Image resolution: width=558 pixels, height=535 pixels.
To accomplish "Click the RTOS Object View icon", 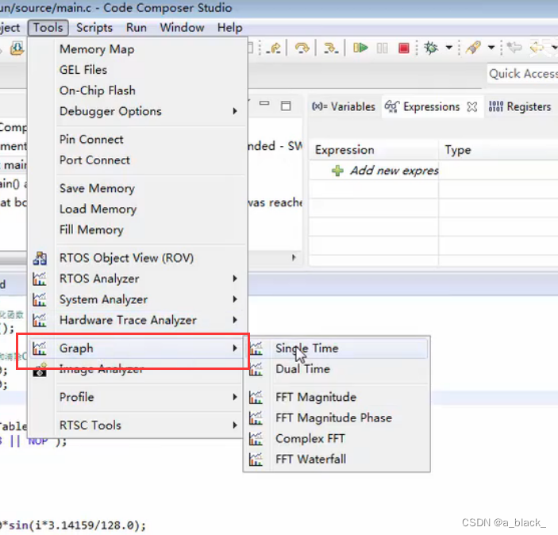I will pyautogui.click(x=40, y=258).
